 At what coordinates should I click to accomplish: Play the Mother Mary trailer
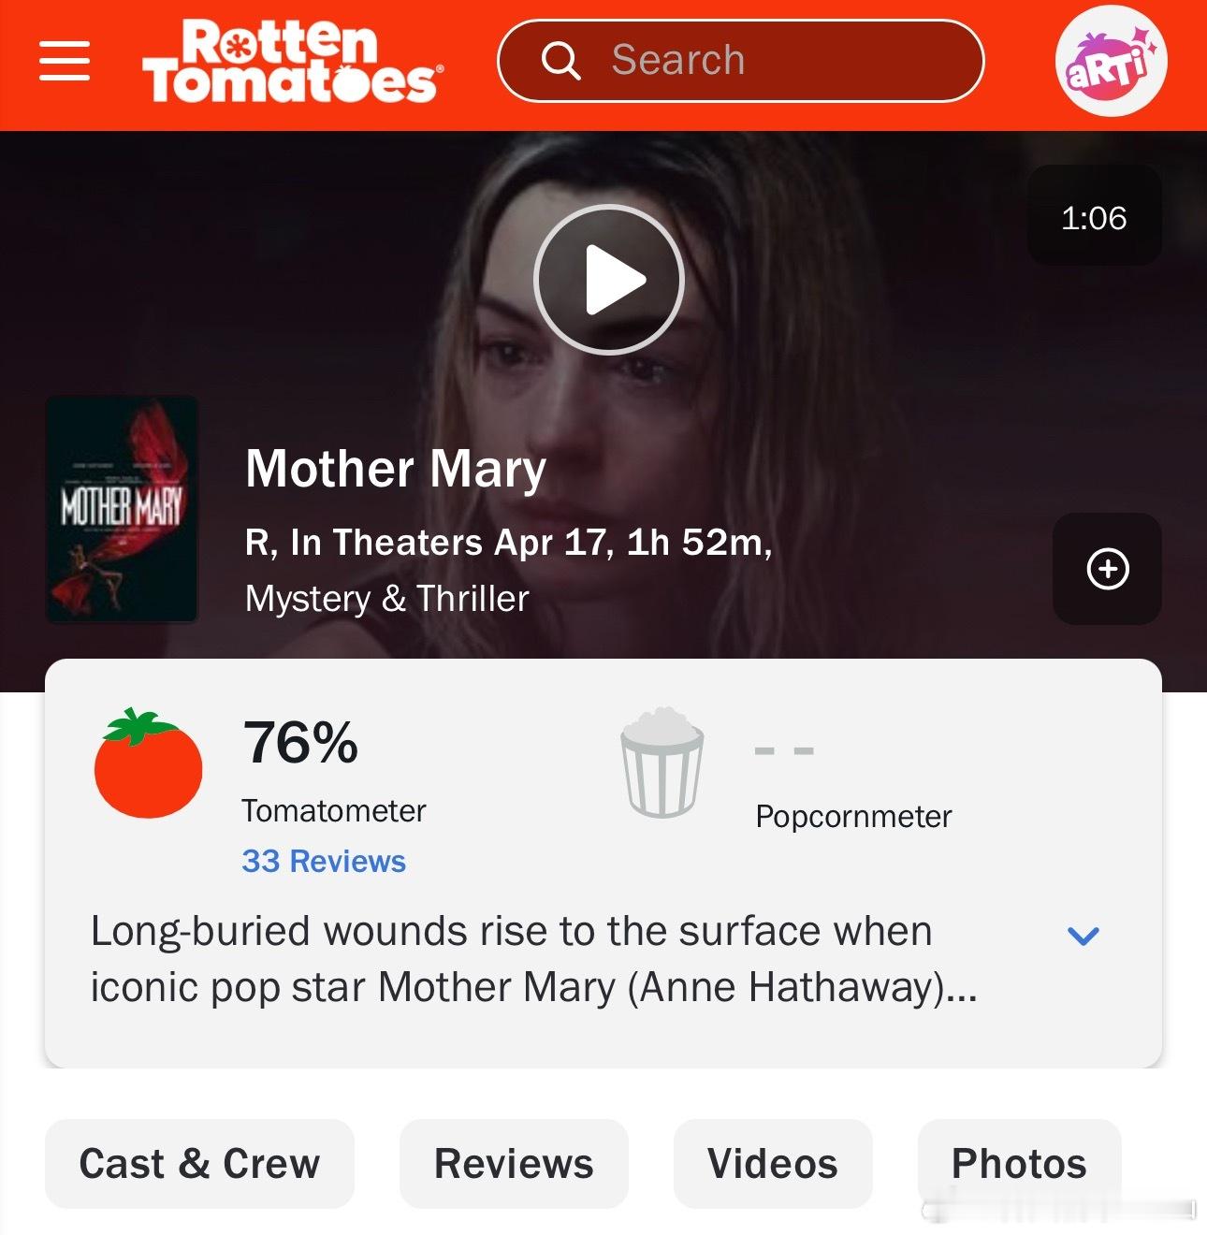pos(608,279)
